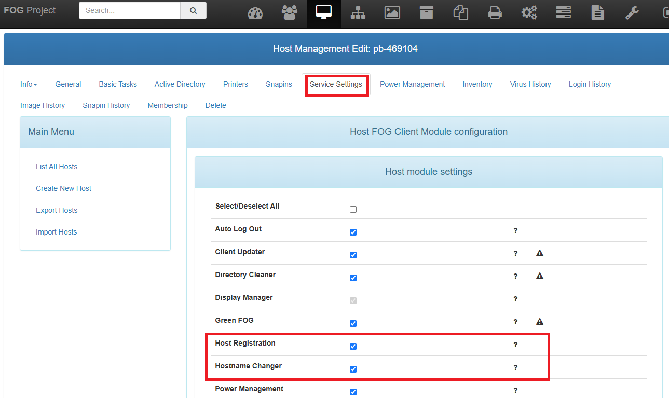Switch to the Power Management tab
Viewport: 669px width, 398px height.
pos(412,84)
